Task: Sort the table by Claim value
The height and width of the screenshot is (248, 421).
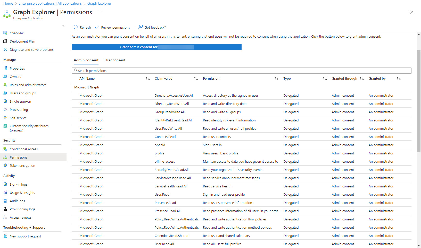Action: tap(196, 79)
